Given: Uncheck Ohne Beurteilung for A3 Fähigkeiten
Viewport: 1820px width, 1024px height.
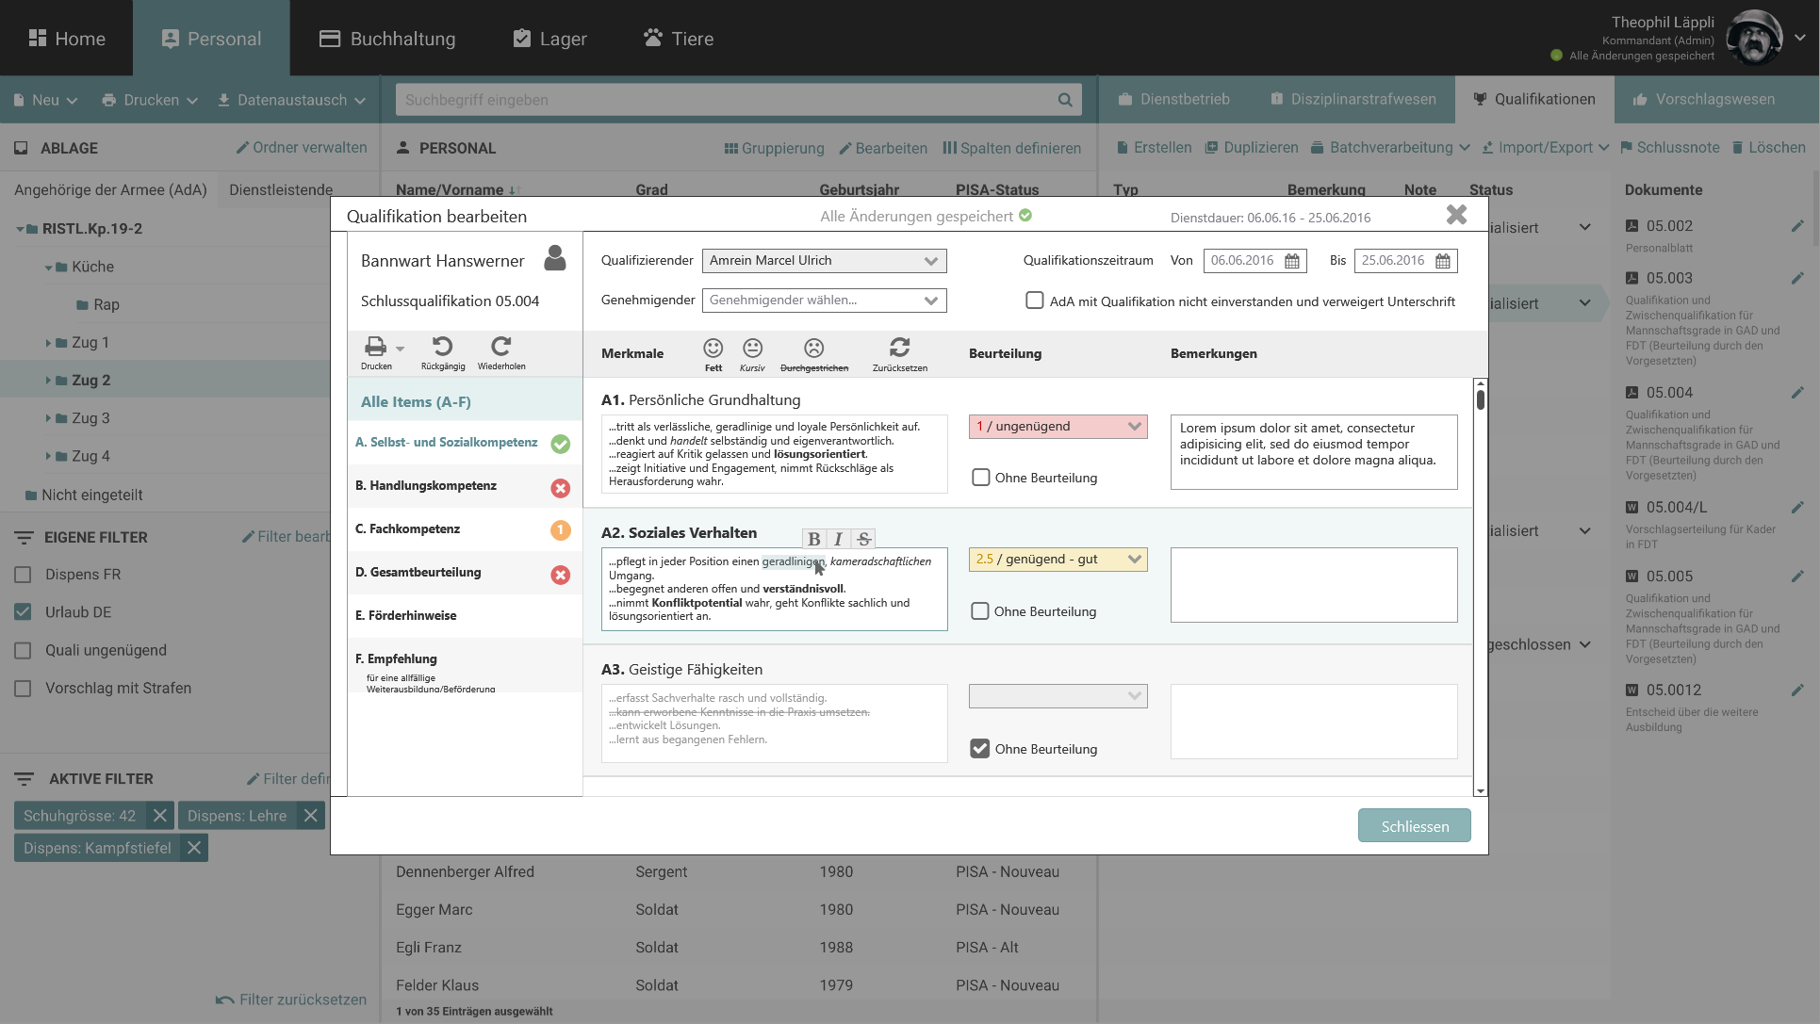Looking at the screenshot, I should point(980,749).
